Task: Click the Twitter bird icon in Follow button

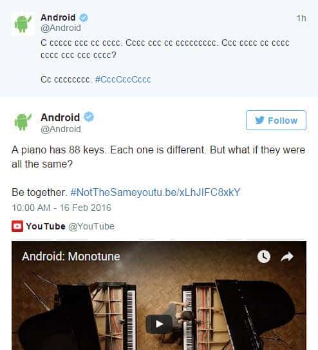Action: click(259, 120)
